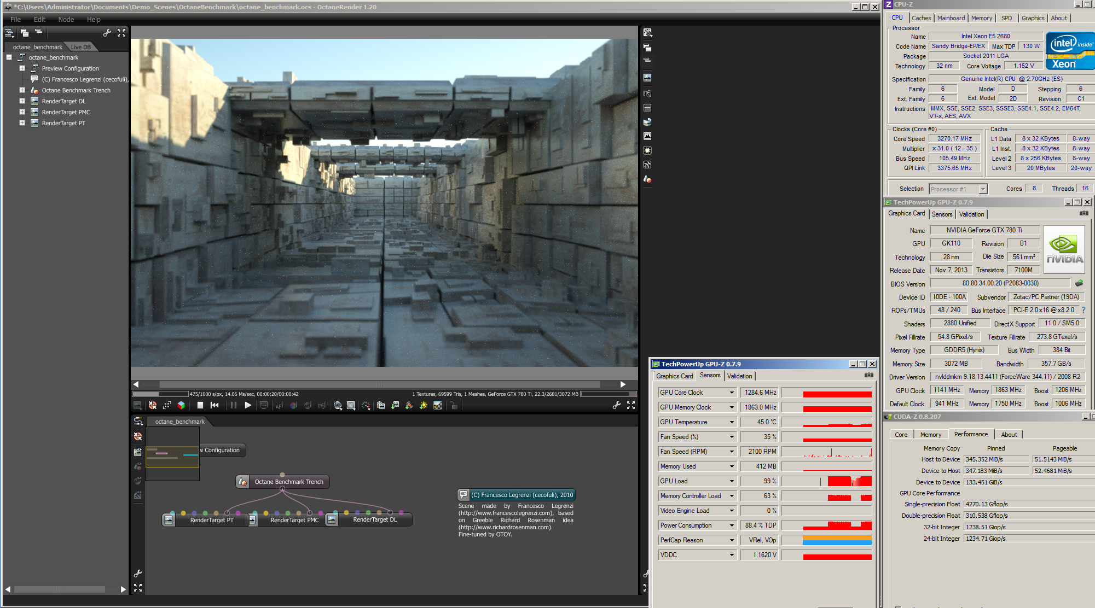Click the render target picture icon in right toolbar
The image size is (1095, 608).
pyautogui.click(x=647, y=78)
